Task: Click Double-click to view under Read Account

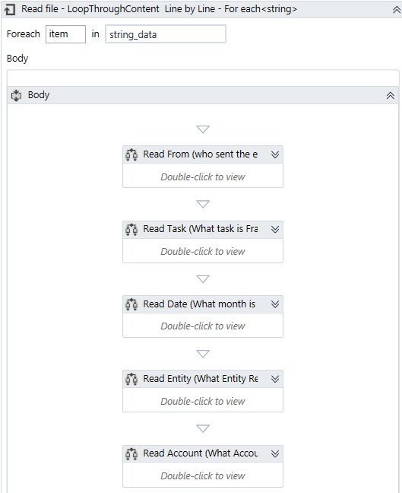Action: [x=203, y=476]
